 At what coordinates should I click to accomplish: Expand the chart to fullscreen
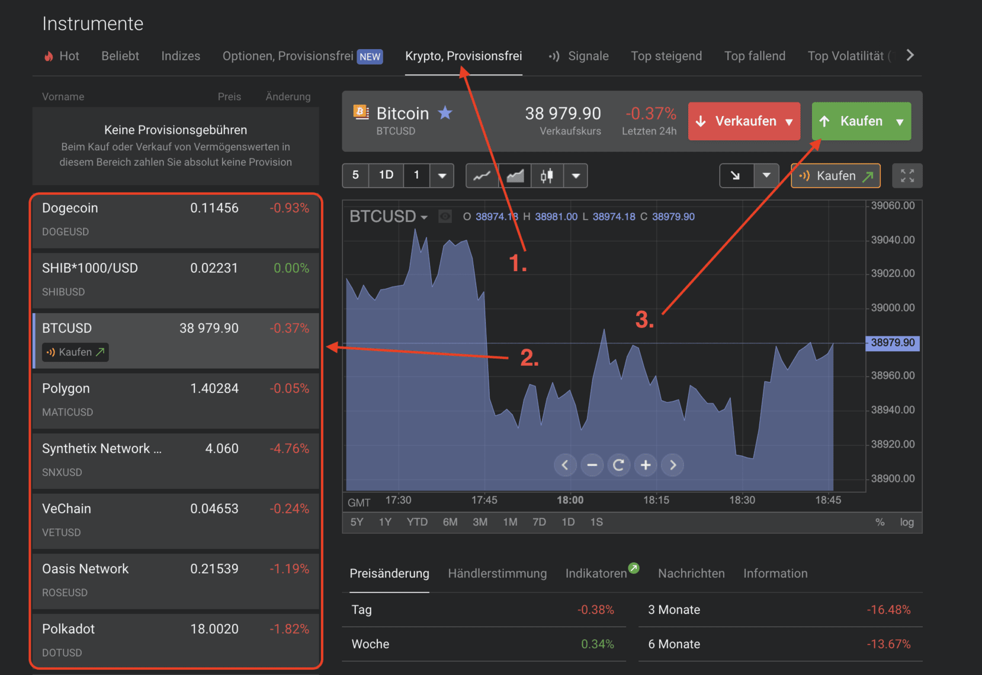(907, 176)
